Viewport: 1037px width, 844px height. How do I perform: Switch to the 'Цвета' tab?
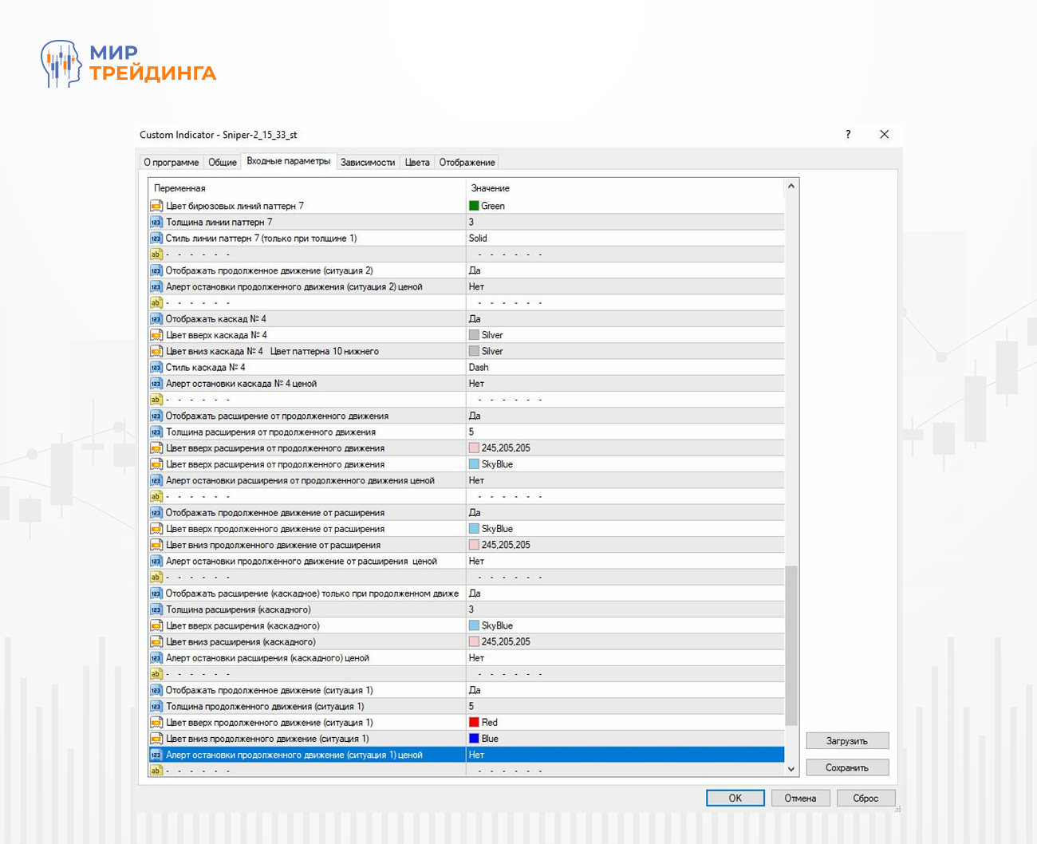(417, 162)
